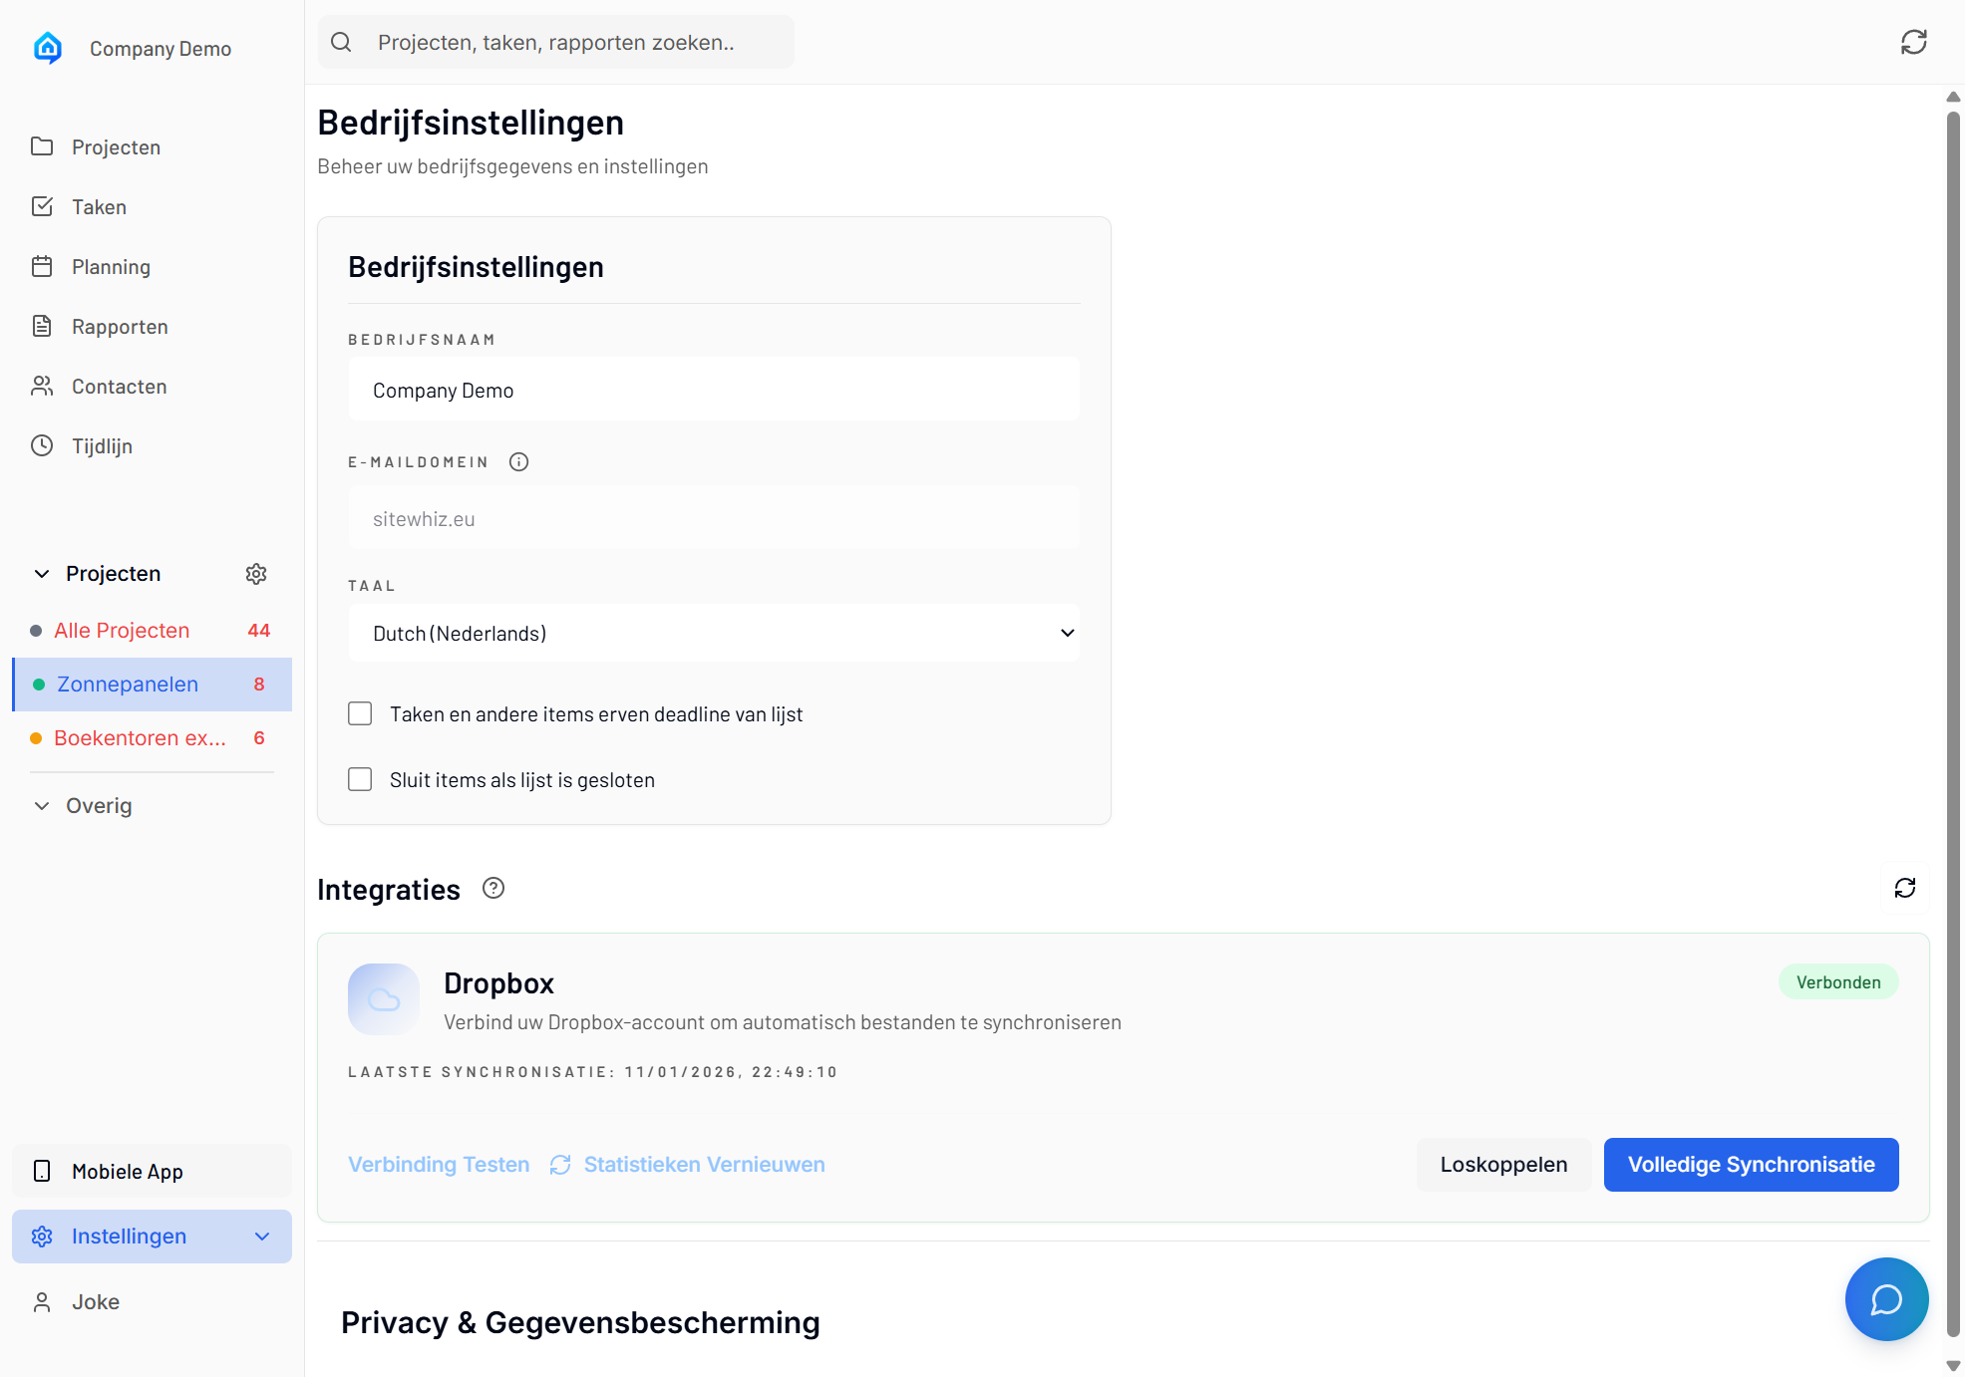The width and height of the screenshot is (1965, 1377).
Task: Click inside the Bedrijfsnaam input field
Action: pyautogui.click(x=713, y=390)
